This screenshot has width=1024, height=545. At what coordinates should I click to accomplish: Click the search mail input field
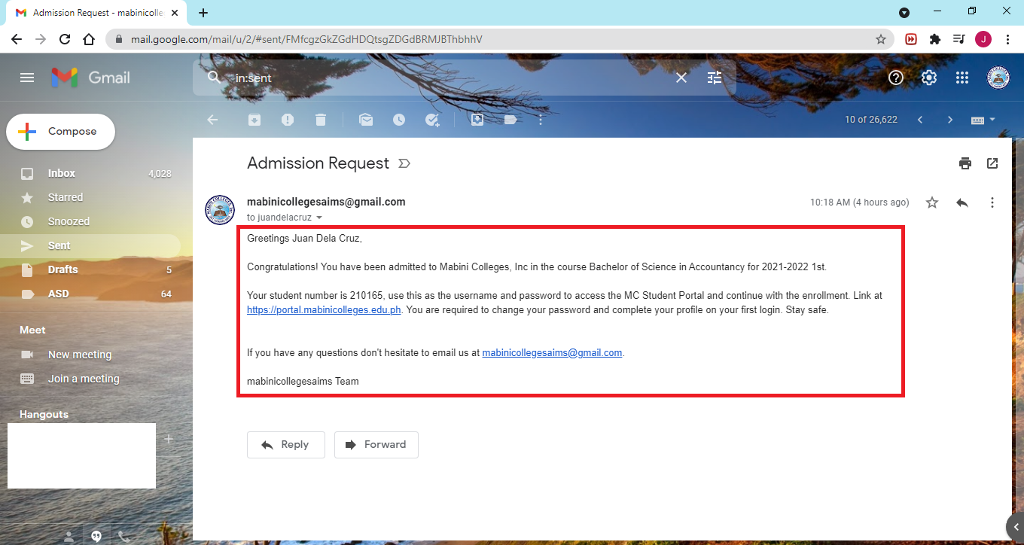(452, 78)
